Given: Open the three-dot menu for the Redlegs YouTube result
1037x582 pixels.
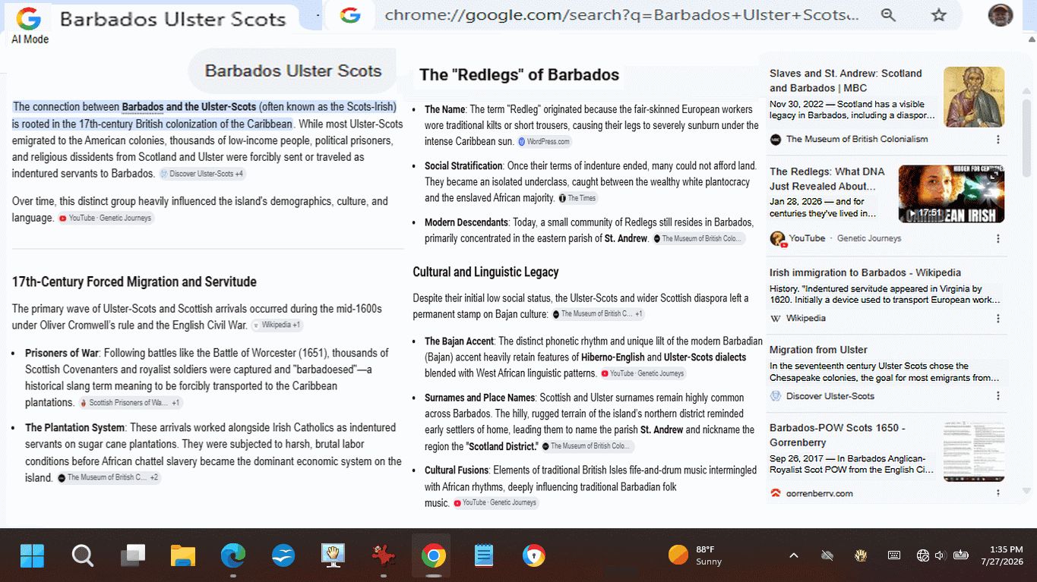Looking at the screenshot, I should (998, 238).
